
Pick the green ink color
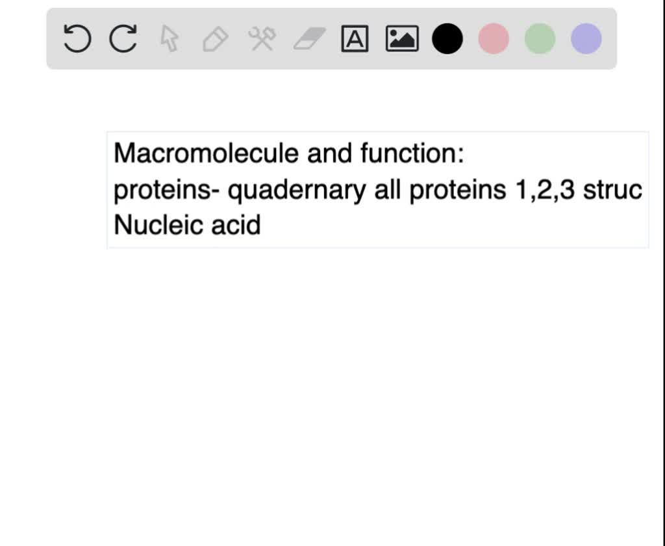pyautogui.click(x=538, y=38)
